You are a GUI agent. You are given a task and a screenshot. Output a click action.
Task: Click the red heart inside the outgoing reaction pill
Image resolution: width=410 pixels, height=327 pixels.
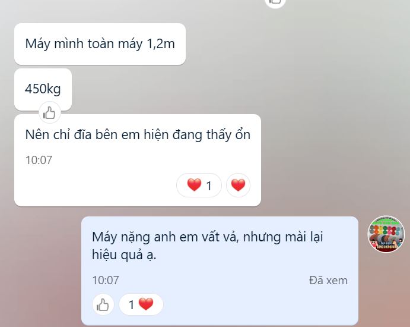click(146, 304)
